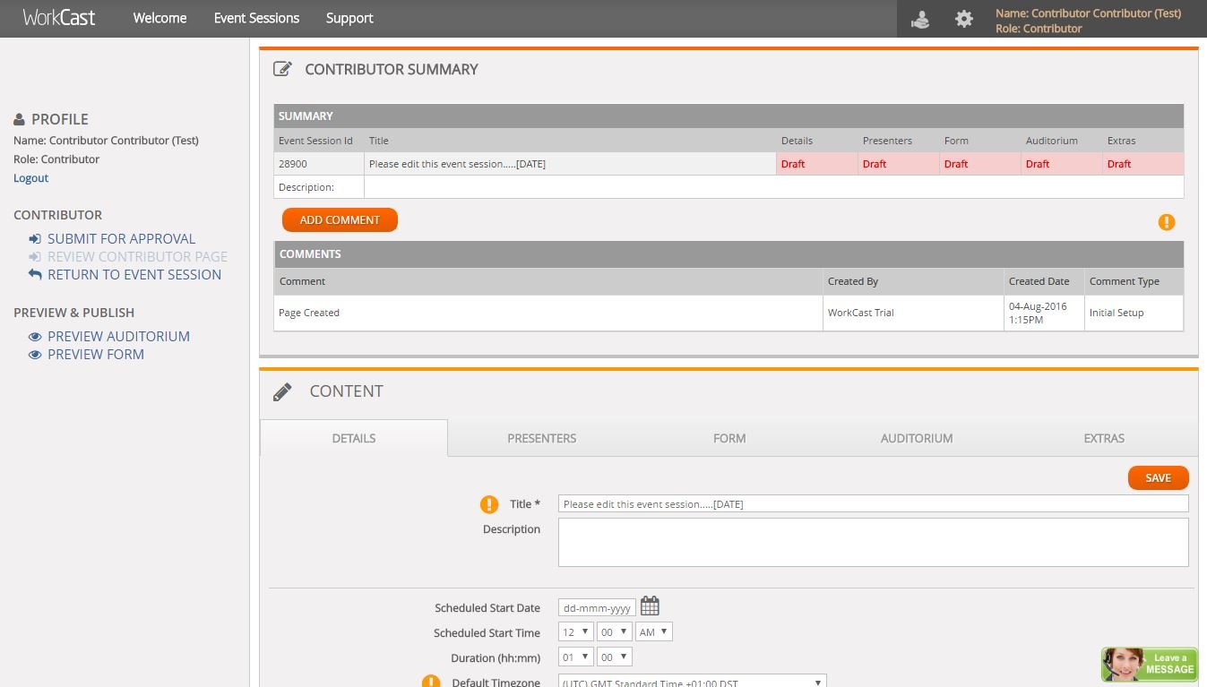
Task: Click Return to Event Session link
Action: 134,275
